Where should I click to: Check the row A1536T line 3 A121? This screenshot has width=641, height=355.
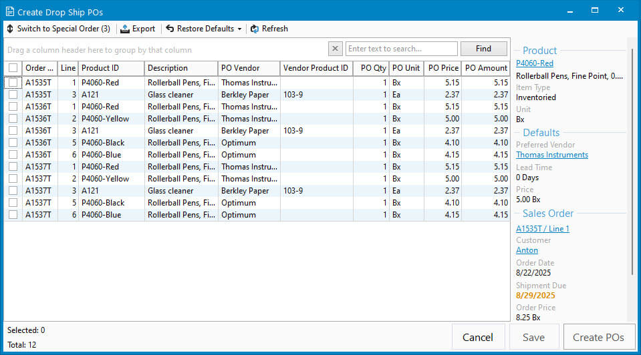click(13, 131)
